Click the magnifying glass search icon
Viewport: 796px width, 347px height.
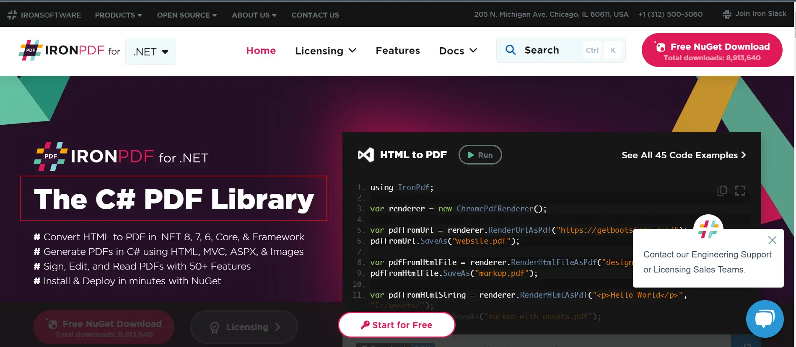511,50
